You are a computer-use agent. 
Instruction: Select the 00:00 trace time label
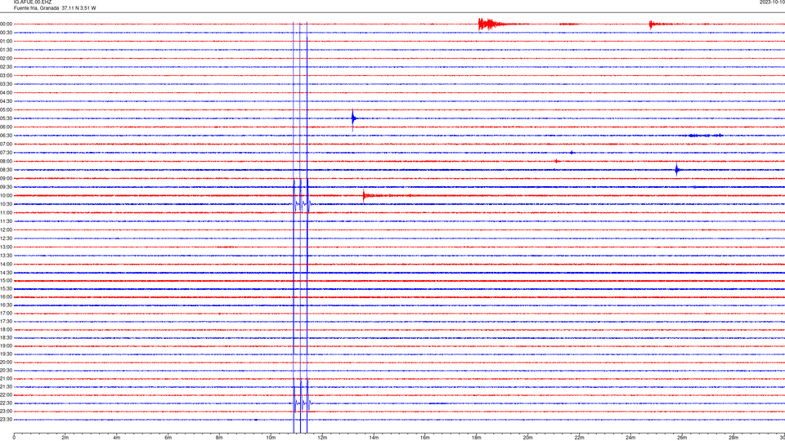pos(6,24)
